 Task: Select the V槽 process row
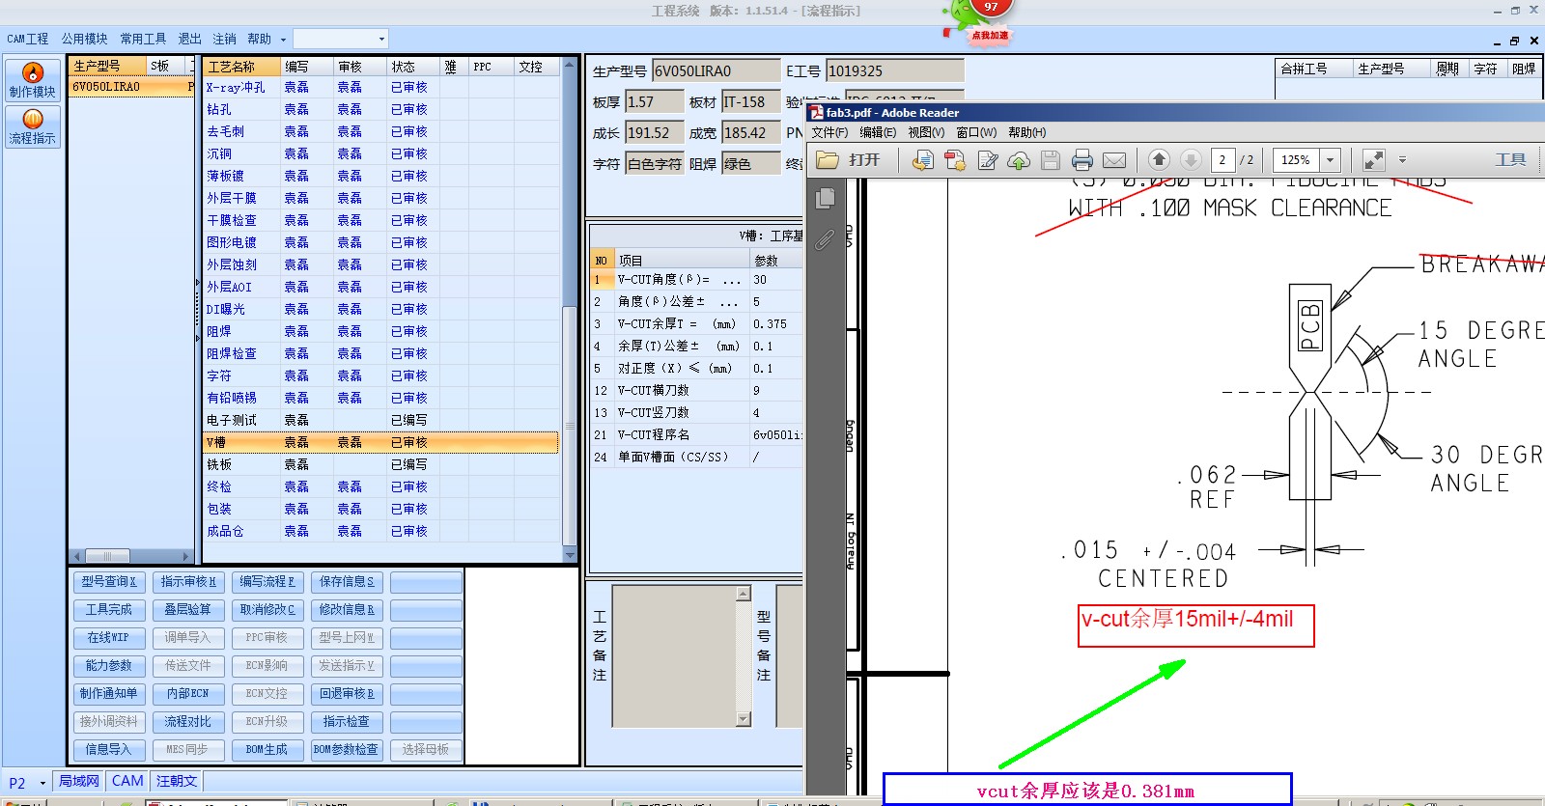tap(381, 443)
